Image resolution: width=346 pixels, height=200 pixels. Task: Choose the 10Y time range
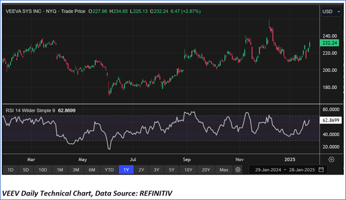click(188, 170)
